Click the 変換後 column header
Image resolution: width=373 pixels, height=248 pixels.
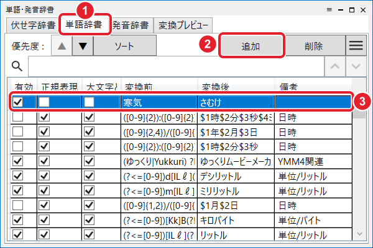coord(236,86)
